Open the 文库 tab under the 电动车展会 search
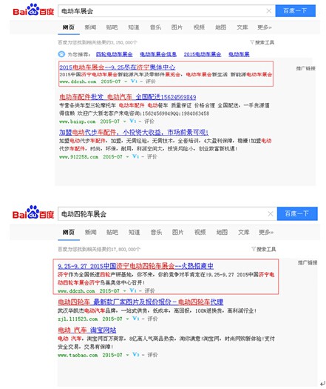The height and width of the screenshot is (389, 326). pos(242,27)
